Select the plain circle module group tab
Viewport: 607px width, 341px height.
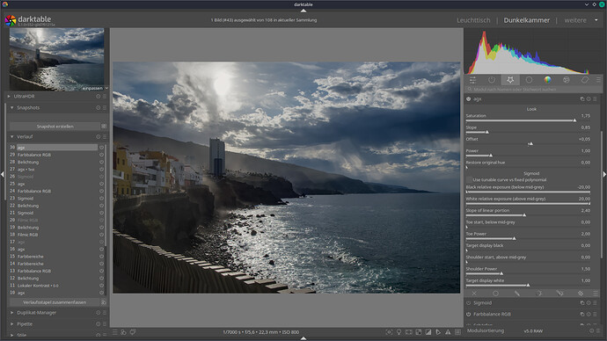[x=529, y=80]
